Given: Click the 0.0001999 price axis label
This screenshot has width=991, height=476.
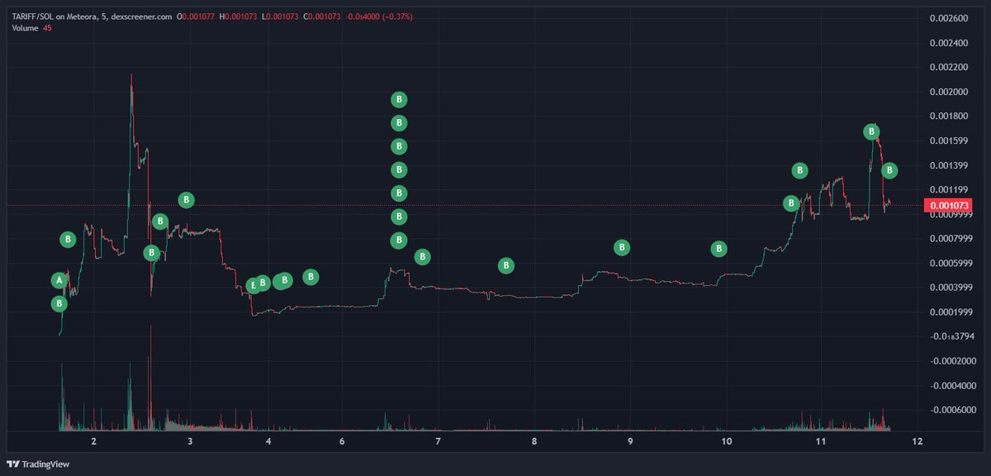Looking at the screenshot, I should pyautogui.click(x=951, y=312).
